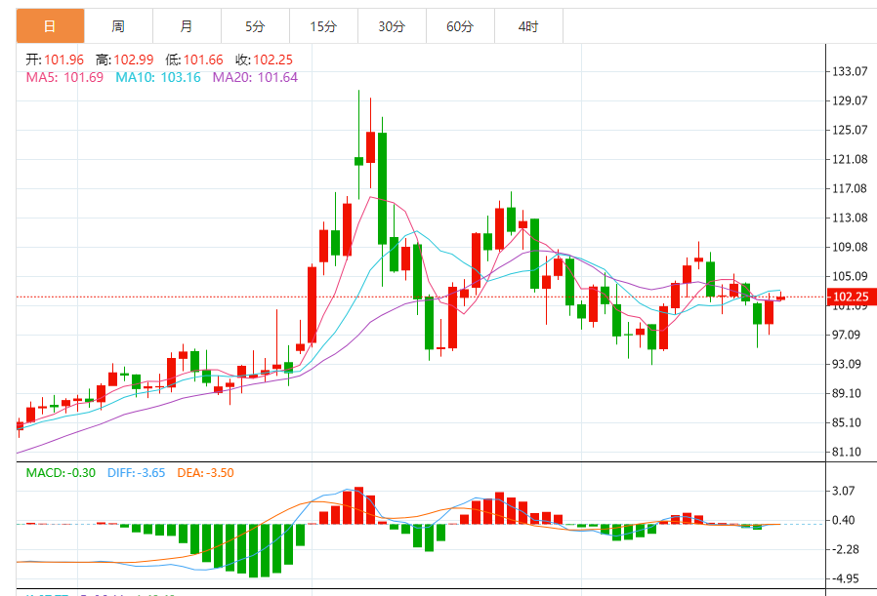
Task: Switch to the 周 weekly tab
Action: (118, 26)
